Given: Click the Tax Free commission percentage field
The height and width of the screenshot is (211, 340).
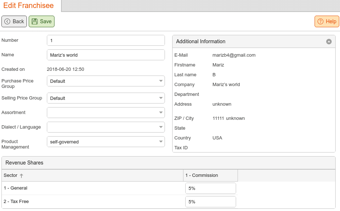Looking at the screenshot, I should (211, 202).
